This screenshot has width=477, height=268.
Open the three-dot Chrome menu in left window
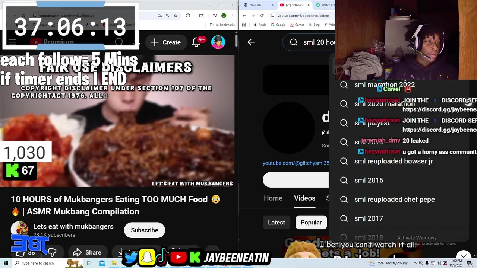[232, 16]
